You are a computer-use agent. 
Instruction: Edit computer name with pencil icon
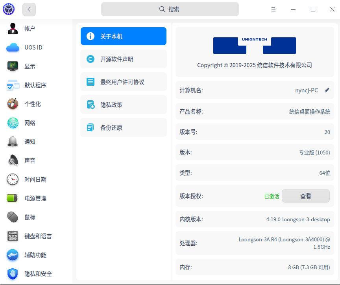click(x=327, y=90)
